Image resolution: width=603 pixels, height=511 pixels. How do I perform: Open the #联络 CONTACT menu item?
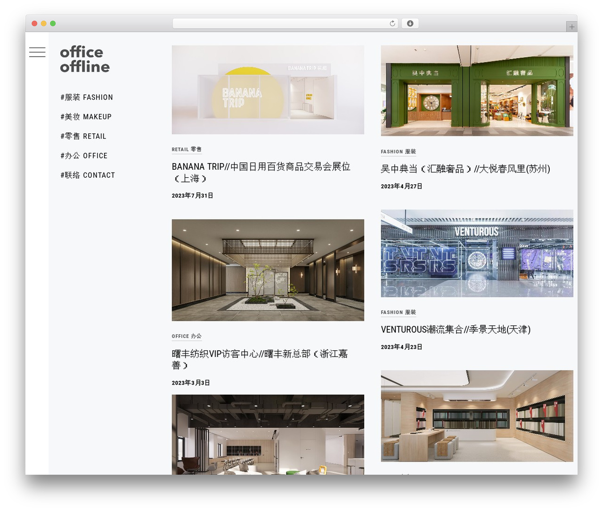88,175
